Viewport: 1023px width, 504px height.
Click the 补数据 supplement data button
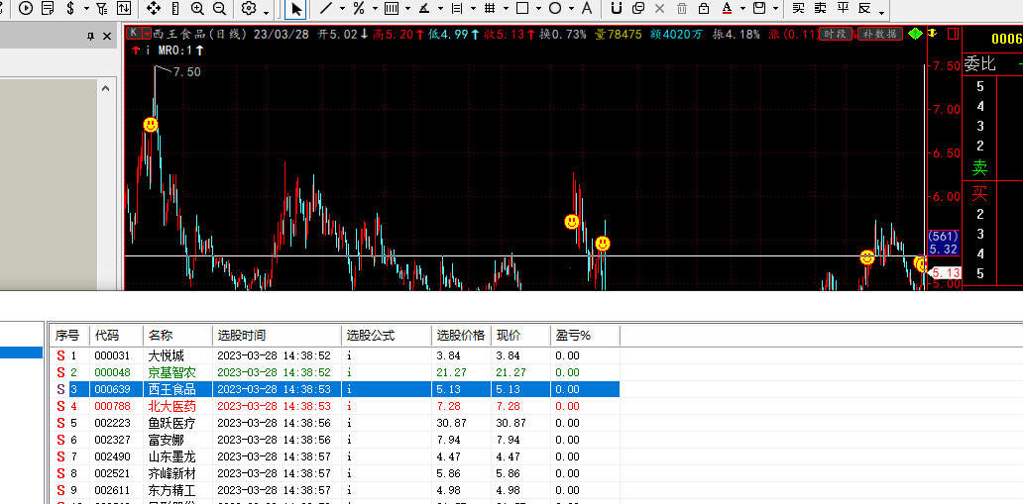879,34
